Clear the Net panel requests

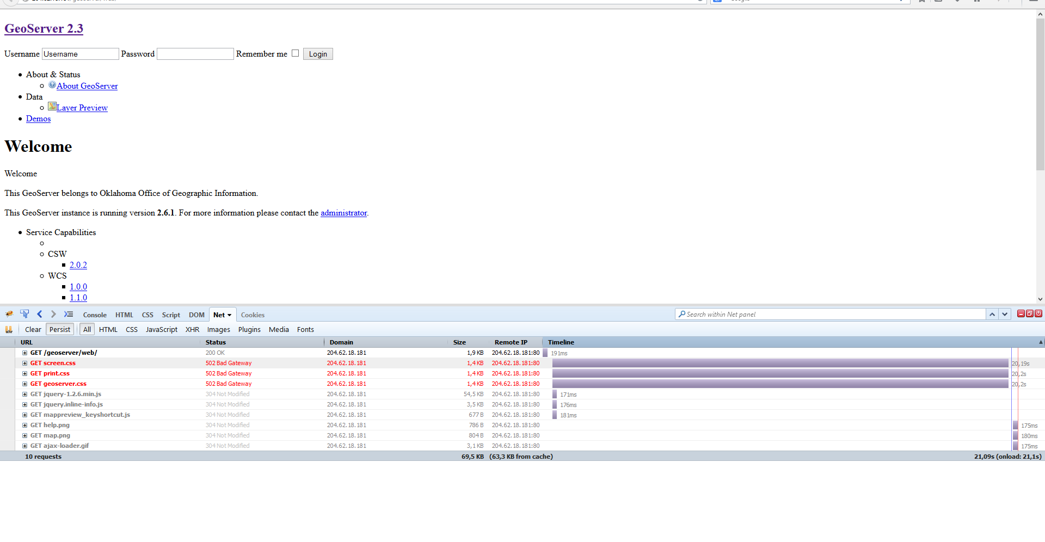pyautogui.click(x=33, y=329)
